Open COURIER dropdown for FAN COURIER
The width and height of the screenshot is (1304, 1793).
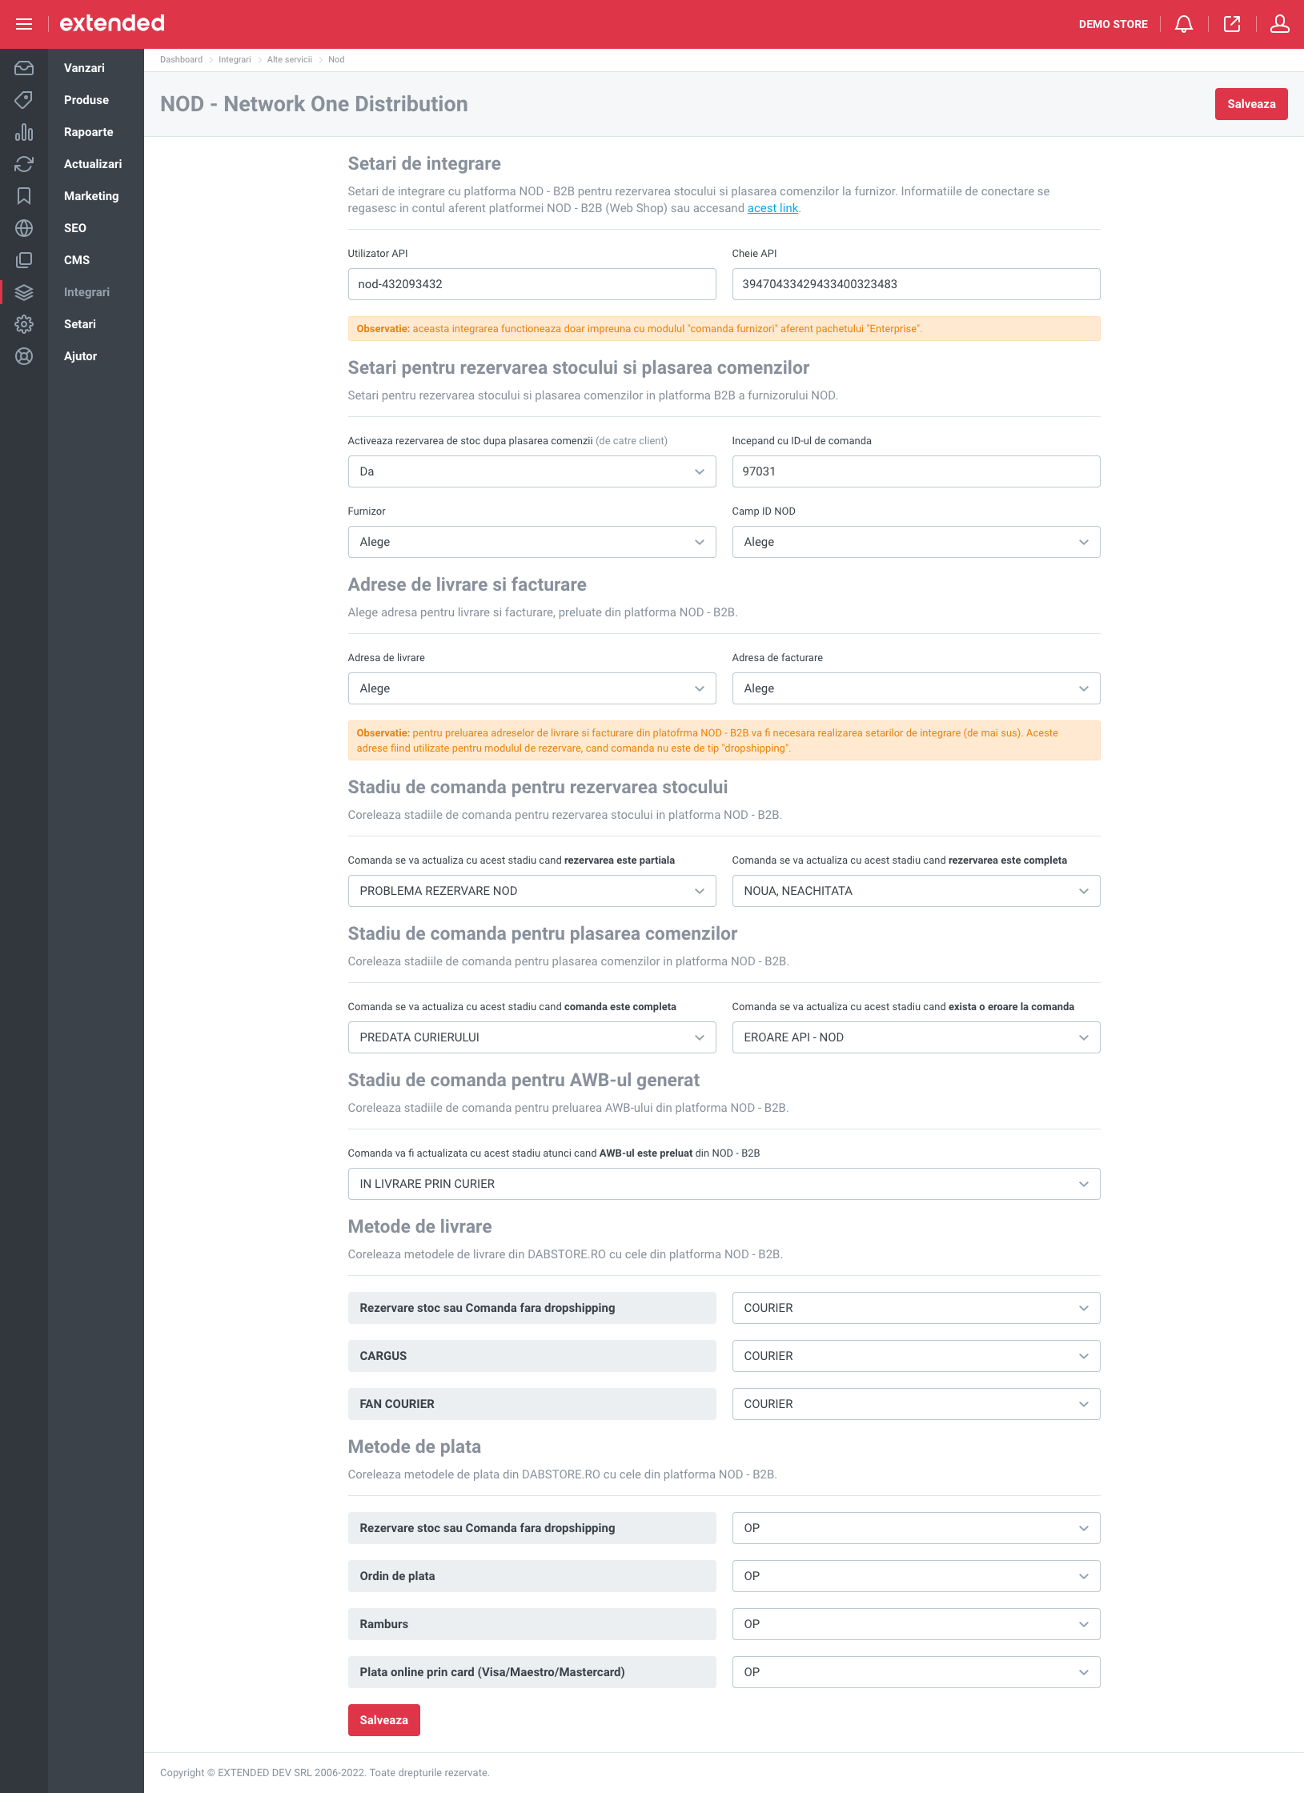click(916, 1404)
